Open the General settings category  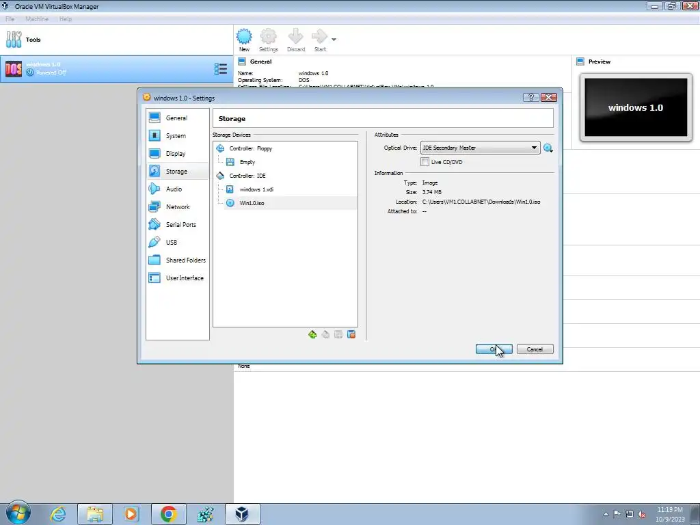tap(177, 118)
